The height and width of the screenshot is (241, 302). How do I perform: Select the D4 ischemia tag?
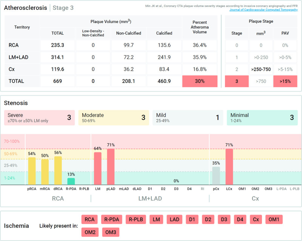(x=240, y=220)
